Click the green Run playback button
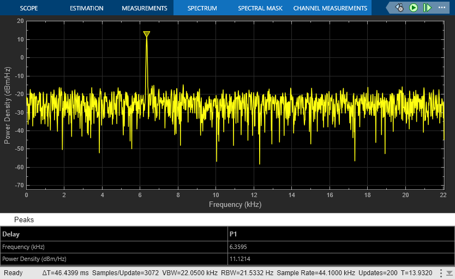Image resolution: width=455 pixels, height=279 pixels. [x=414, y=8]
